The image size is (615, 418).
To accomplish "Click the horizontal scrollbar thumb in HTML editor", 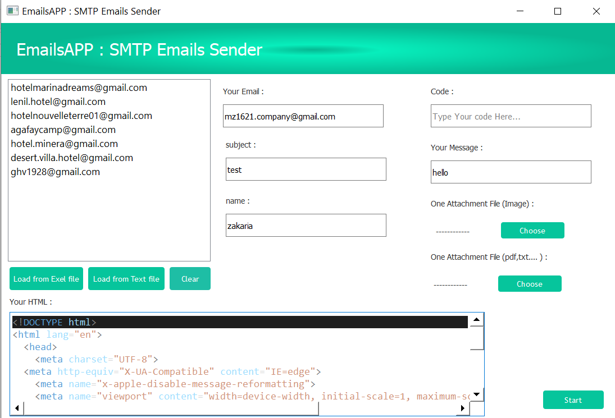I will (171, 408).
